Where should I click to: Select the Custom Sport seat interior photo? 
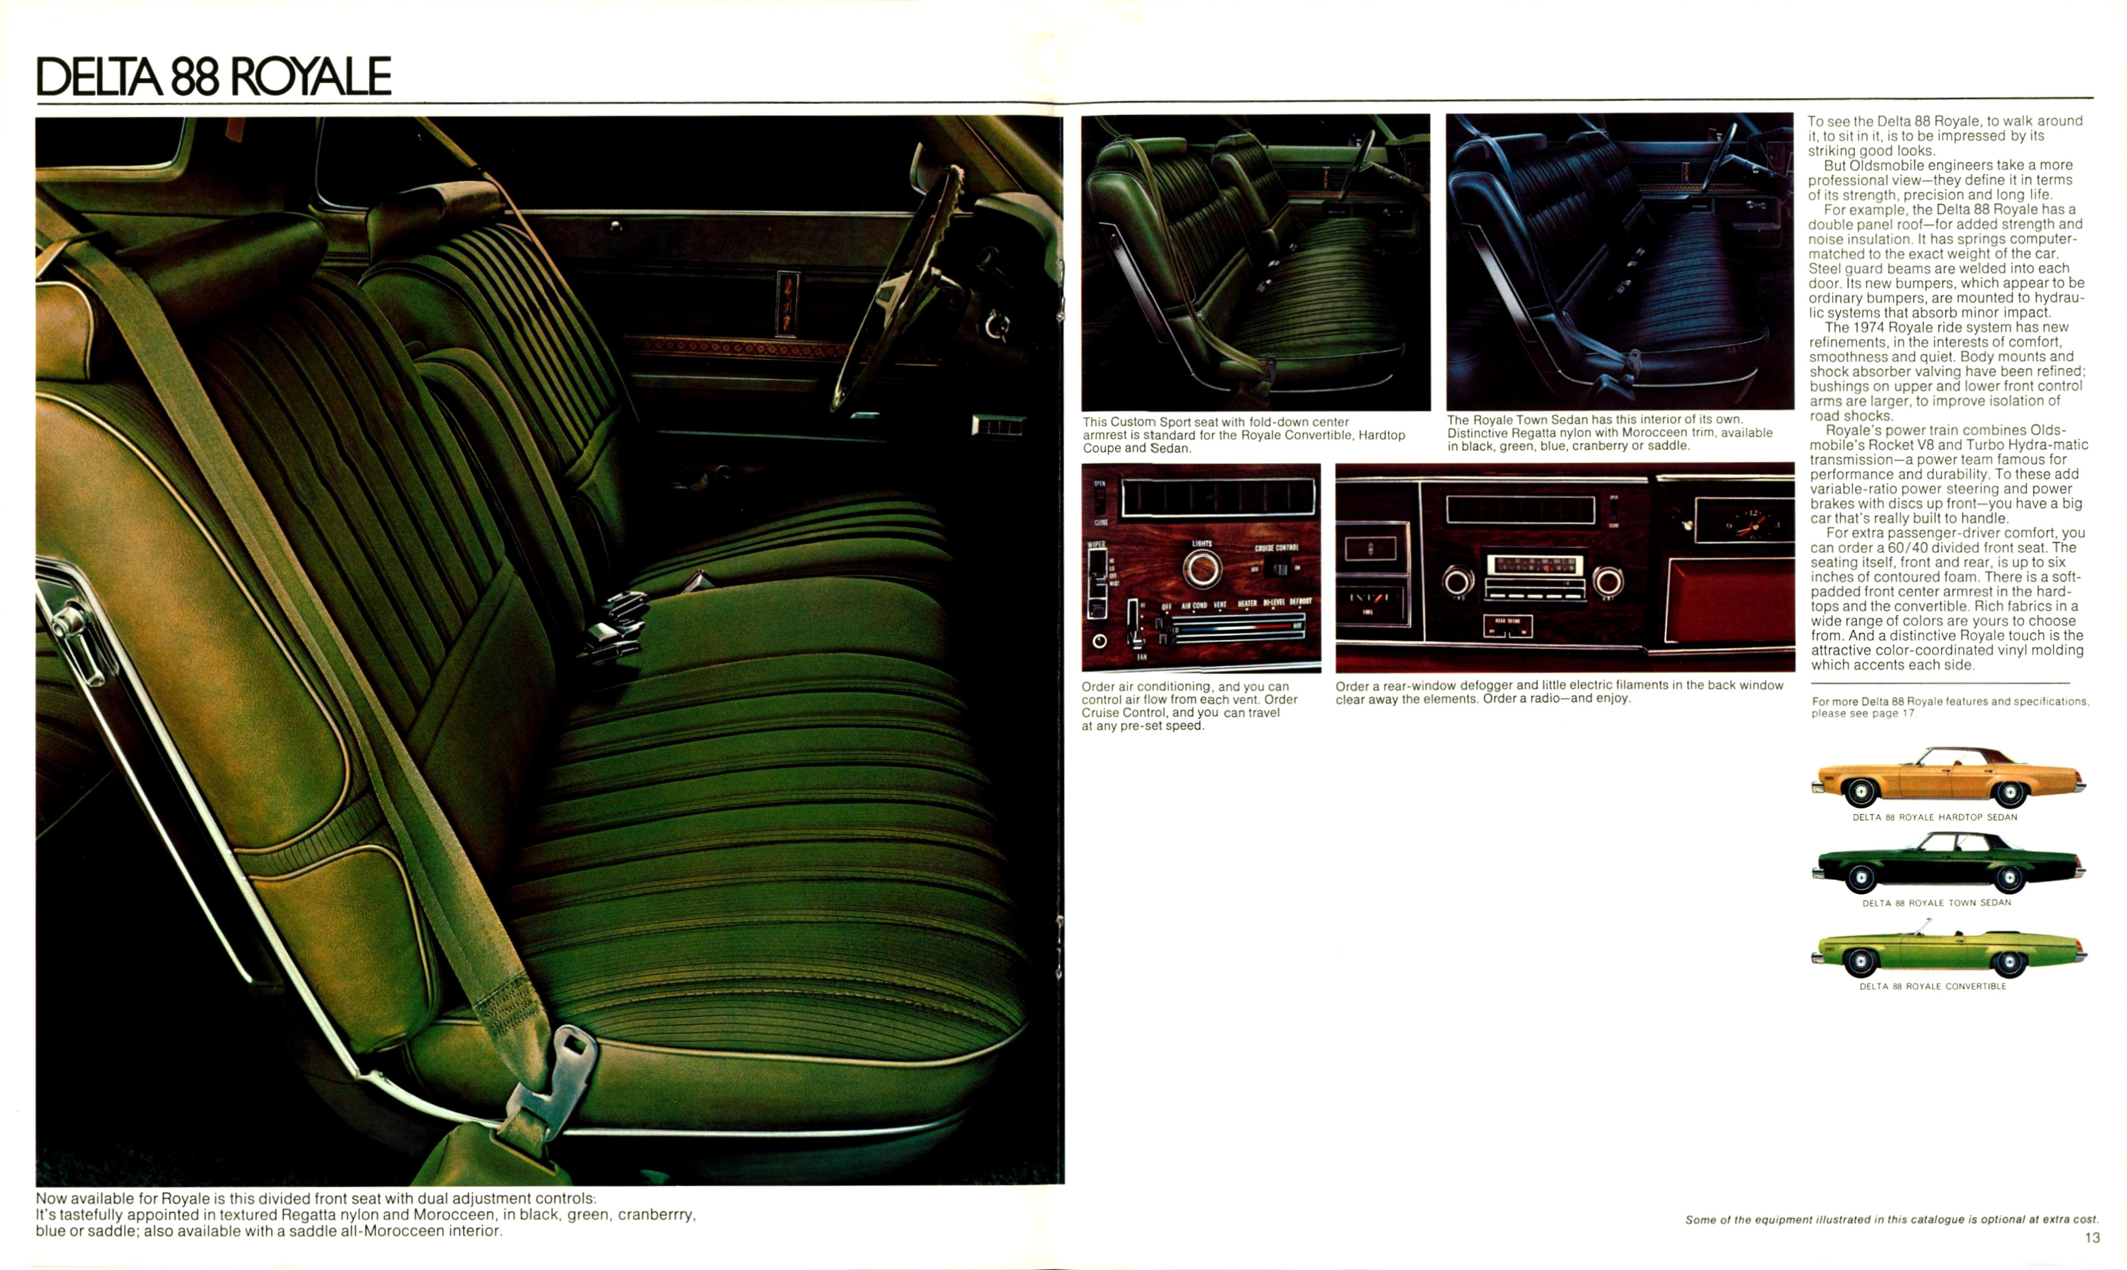pyautogui.click(x=1255, y=262)
